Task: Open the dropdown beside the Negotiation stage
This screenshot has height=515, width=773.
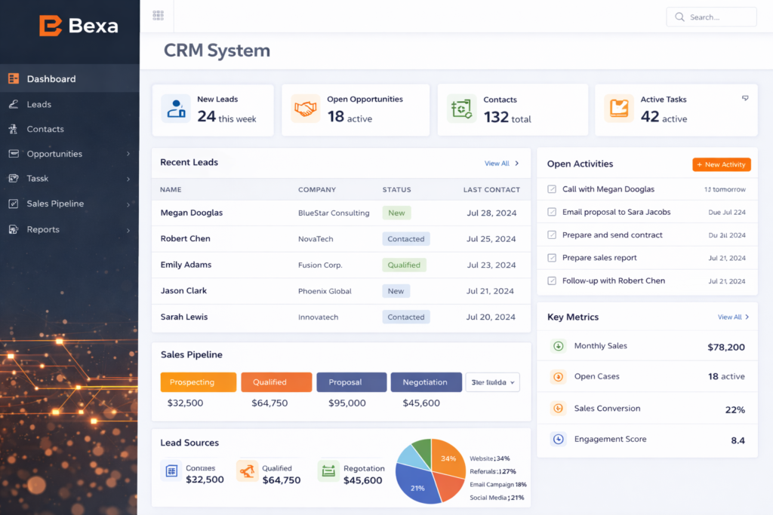Action: tap(492, 382)
